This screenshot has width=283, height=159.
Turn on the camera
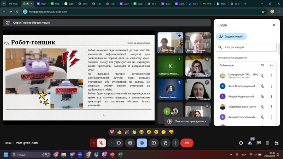(x=119, y=143)
